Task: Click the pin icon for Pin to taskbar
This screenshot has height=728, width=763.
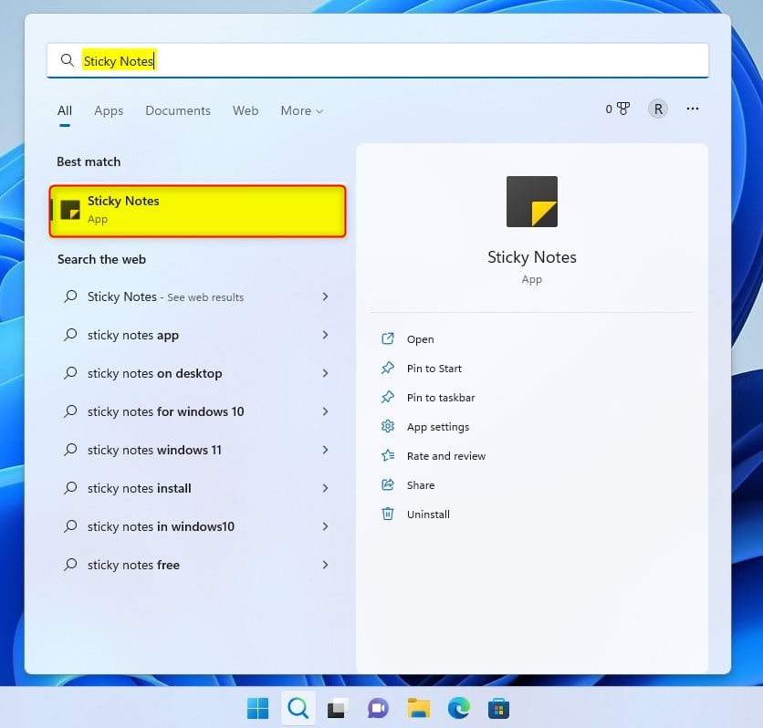Action: tap(388, 397)
